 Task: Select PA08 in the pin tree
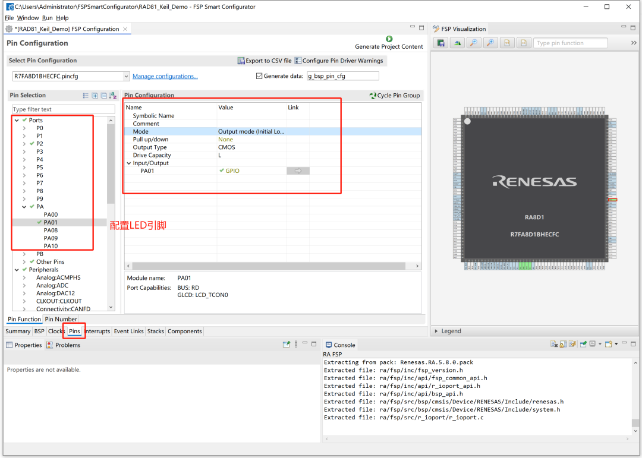point(51,230)
